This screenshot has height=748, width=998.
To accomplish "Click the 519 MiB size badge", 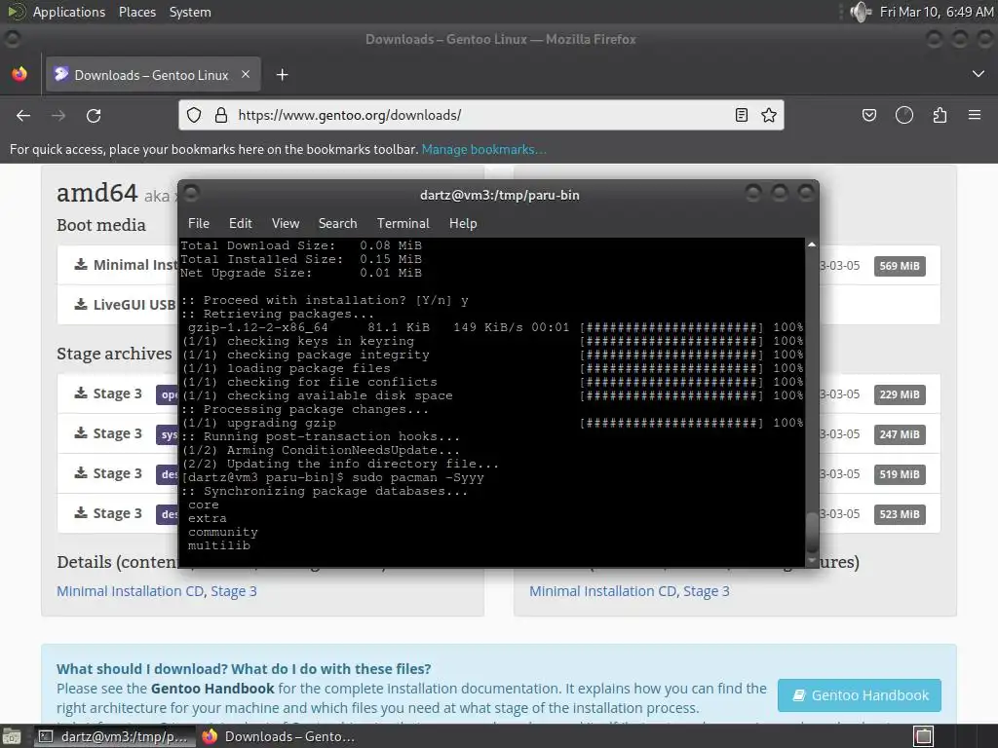I will 900,474.
